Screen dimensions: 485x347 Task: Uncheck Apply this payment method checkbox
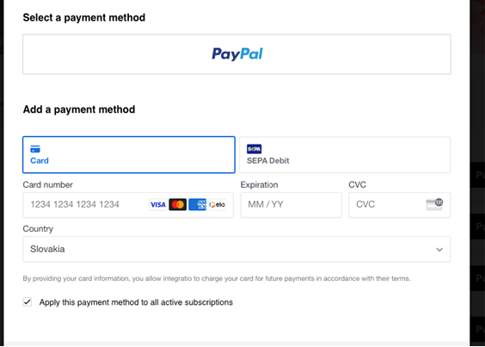point(28,301)
